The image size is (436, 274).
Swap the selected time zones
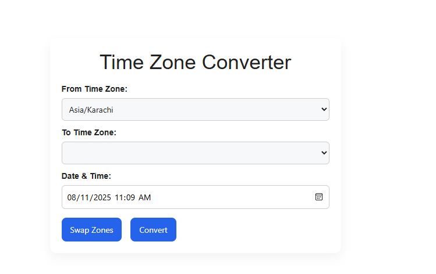(x=91, y=230)
